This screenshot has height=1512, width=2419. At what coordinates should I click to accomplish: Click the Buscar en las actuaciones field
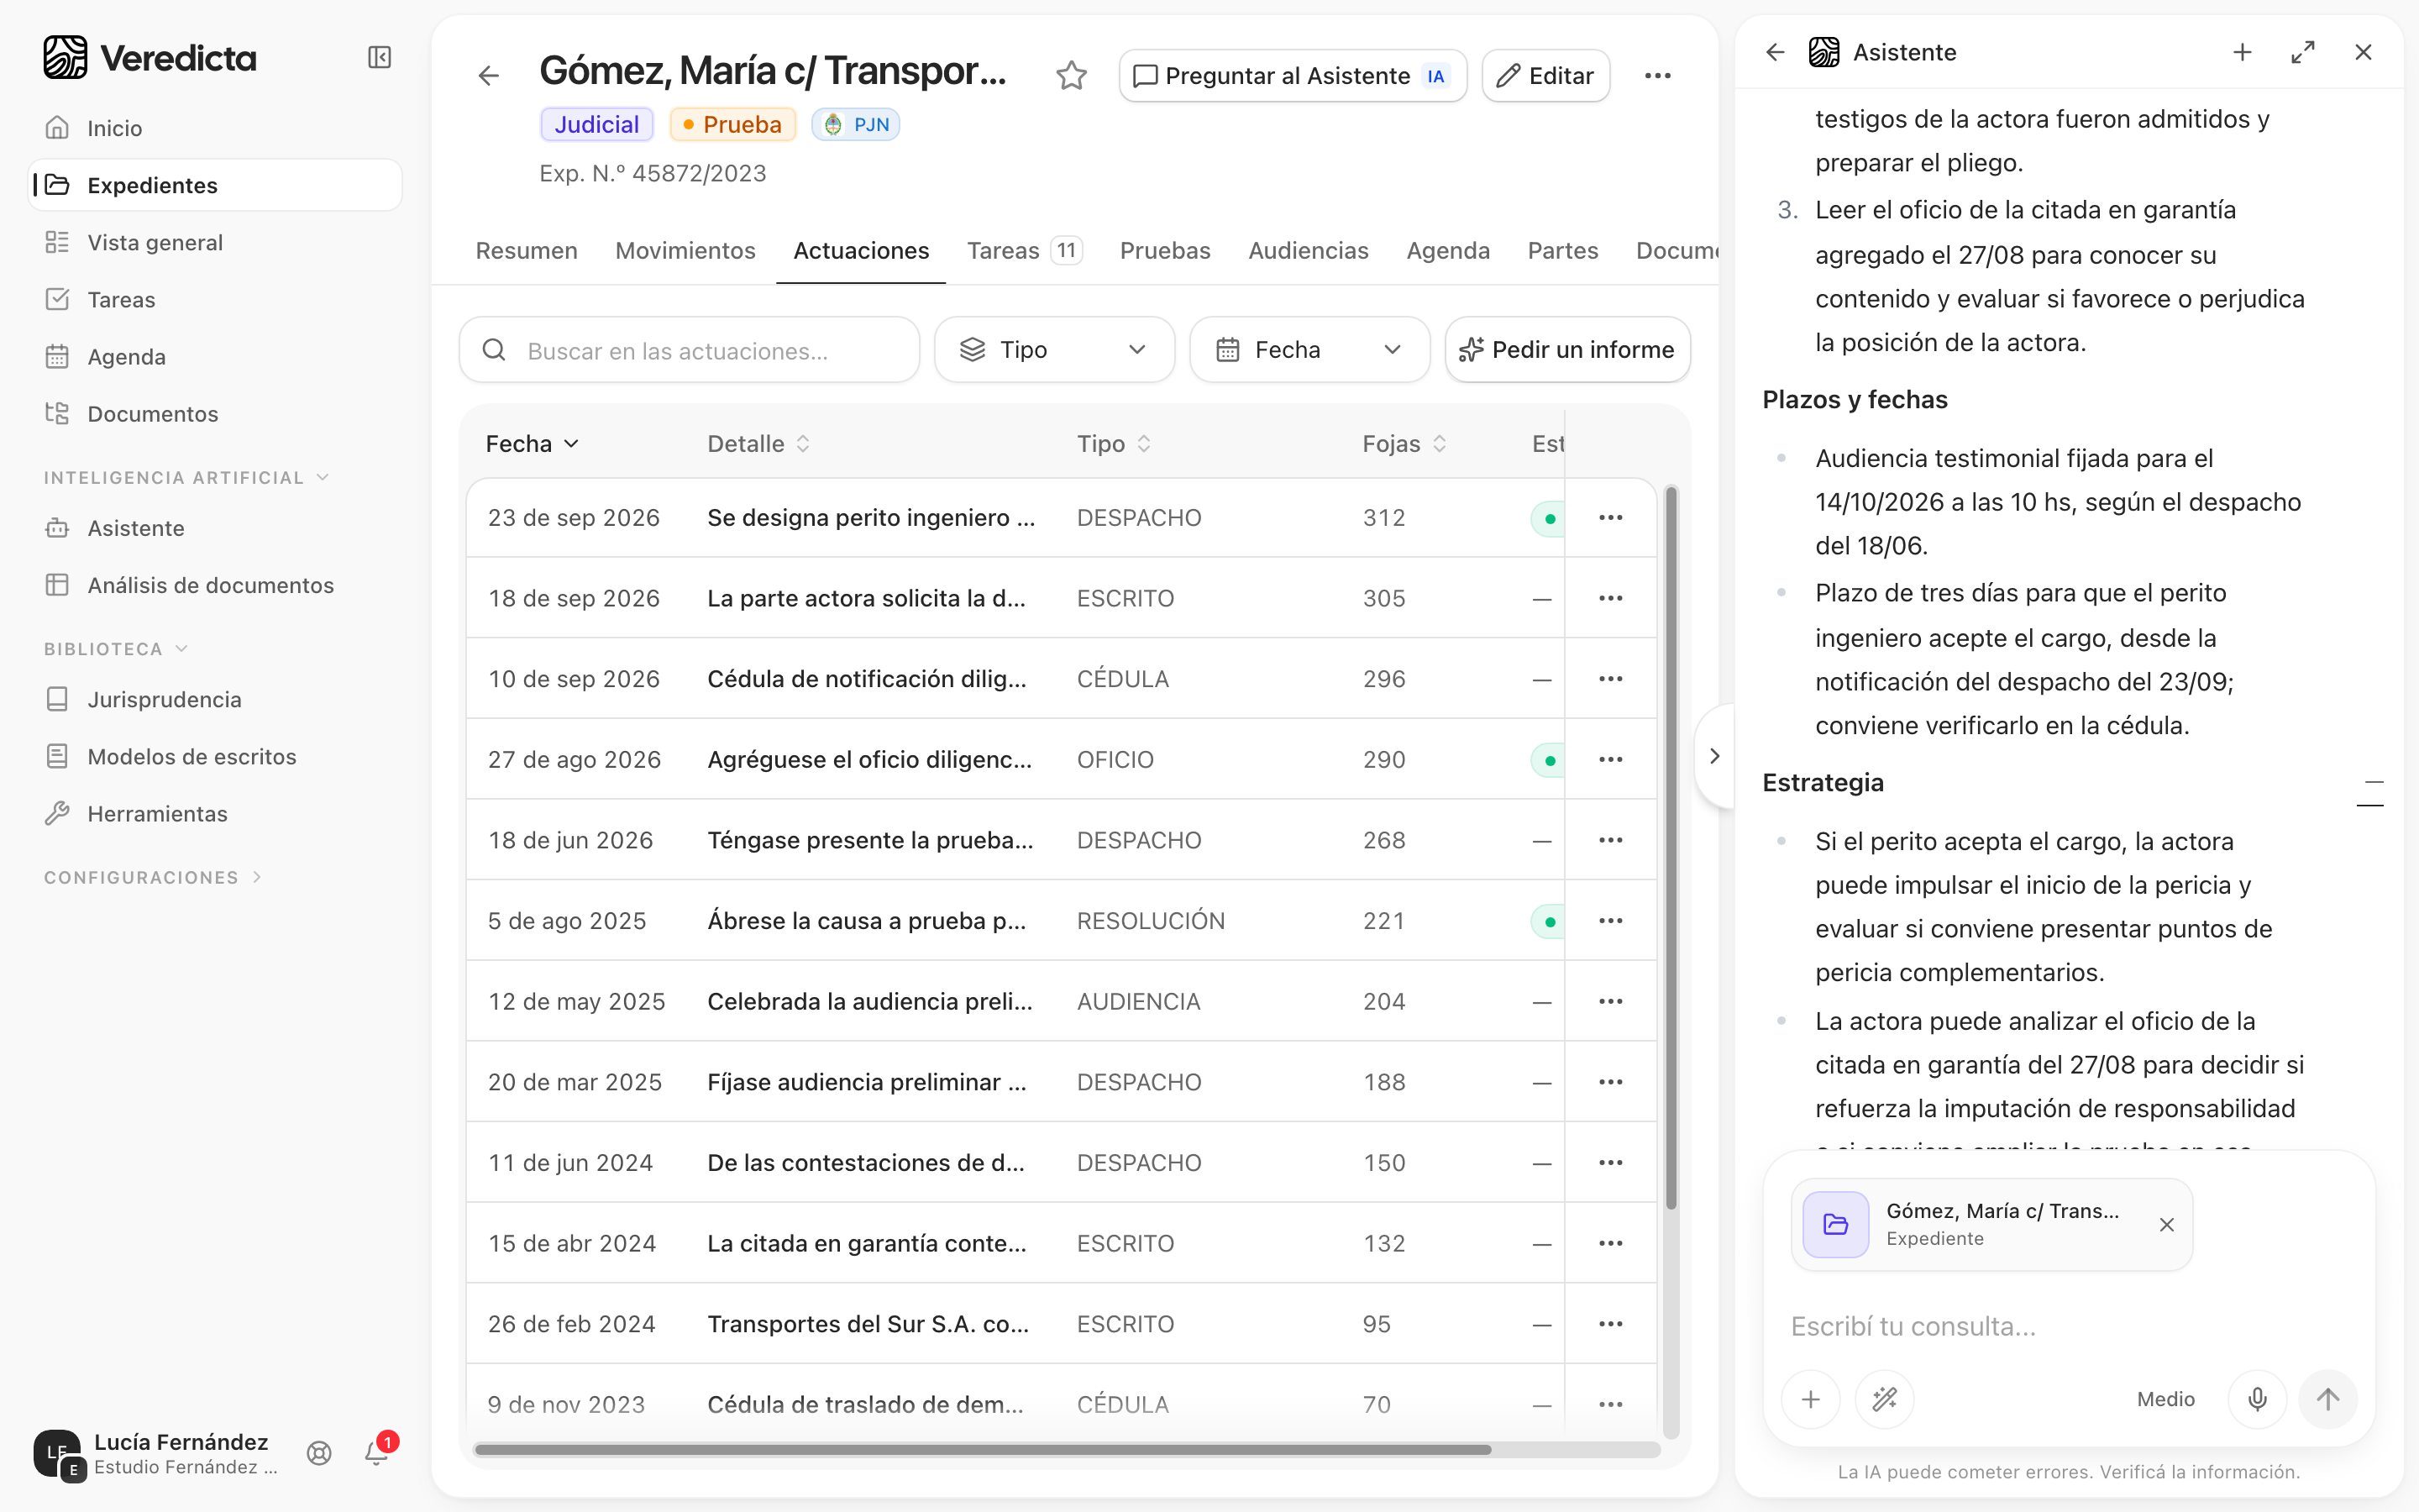pyautogui.click(x=689, y=350)
